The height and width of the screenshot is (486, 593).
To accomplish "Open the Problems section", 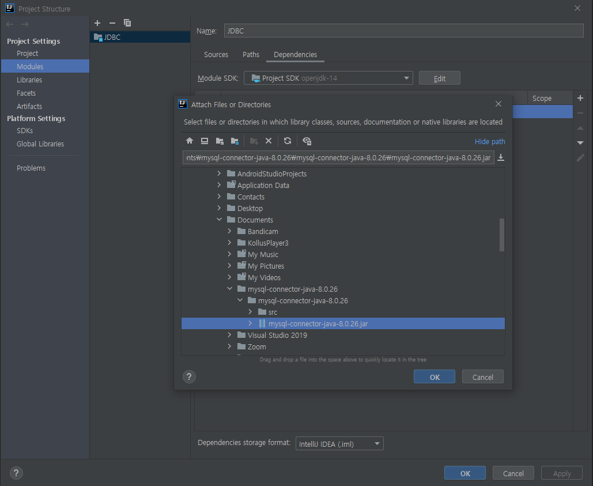I will click(x=31, y=168).
